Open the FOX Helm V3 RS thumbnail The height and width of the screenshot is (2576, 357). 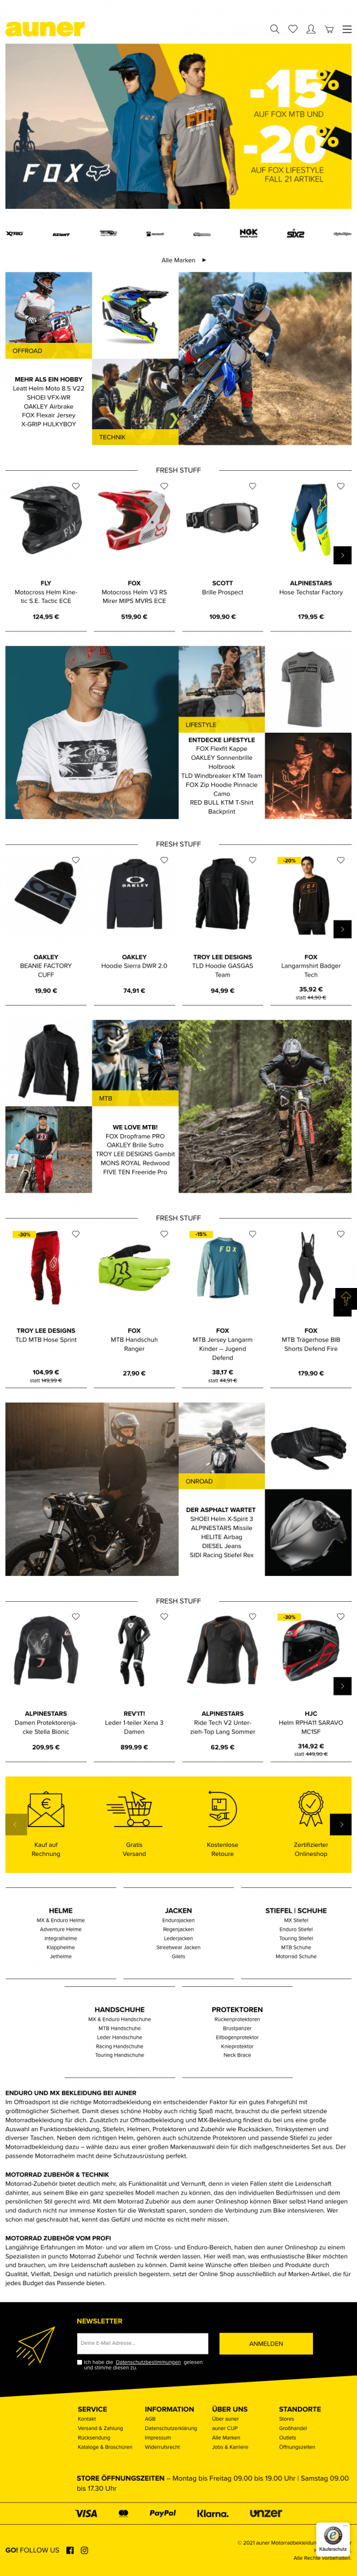[x=134, y=521]
